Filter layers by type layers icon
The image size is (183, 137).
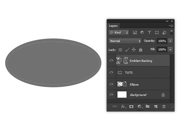[149, 32]
